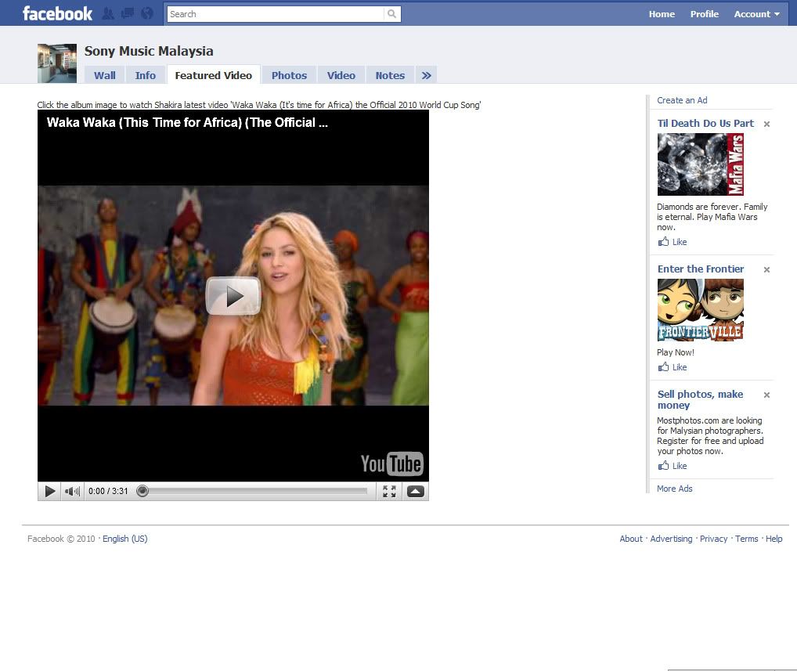Click the Search input field
The image size is (797, 671).
pyautogui.click(x=276, y=14)
